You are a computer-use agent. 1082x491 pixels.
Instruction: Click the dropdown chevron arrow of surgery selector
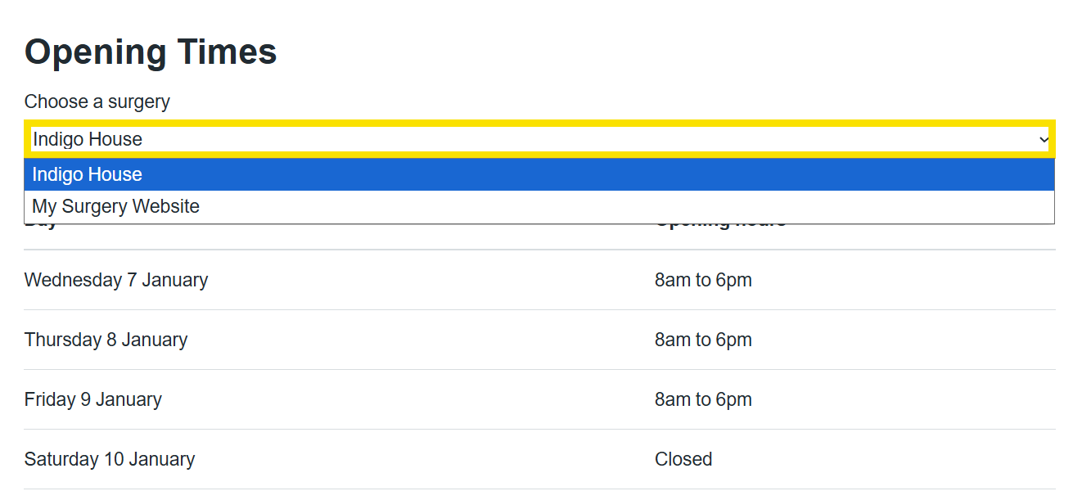click(1044, 140)
